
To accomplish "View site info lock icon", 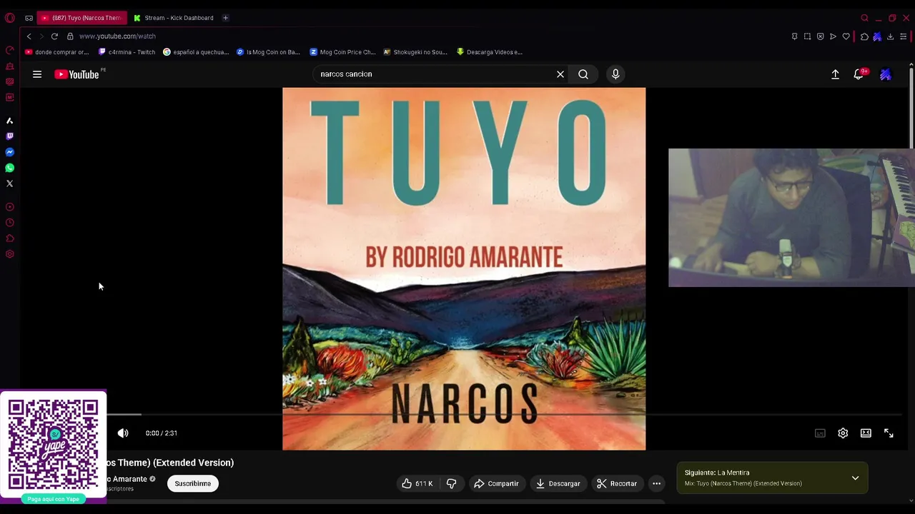I will [x=70, y=36].
